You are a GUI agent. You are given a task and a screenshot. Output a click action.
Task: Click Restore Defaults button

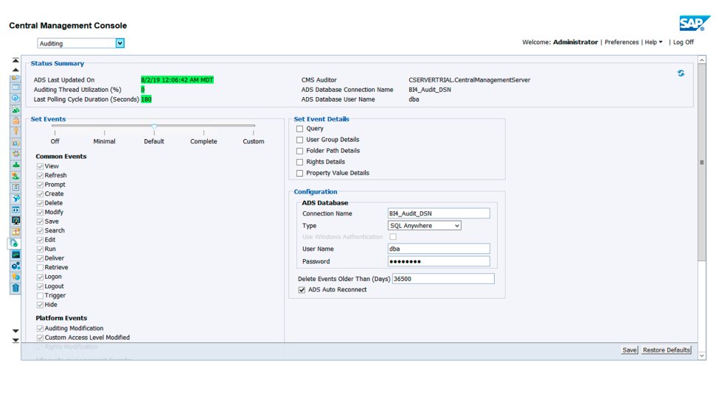[667, 350]
